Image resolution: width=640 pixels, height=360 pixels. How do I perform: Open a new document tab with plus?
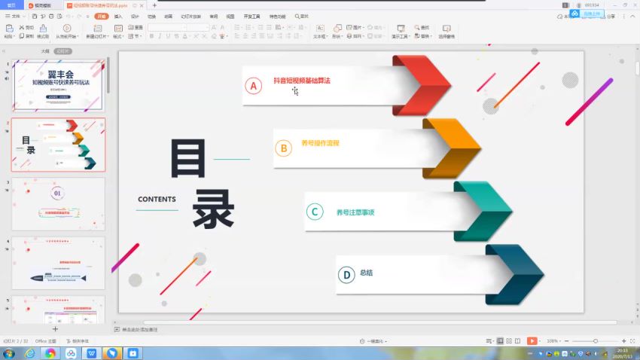click(x=154, y=5)
